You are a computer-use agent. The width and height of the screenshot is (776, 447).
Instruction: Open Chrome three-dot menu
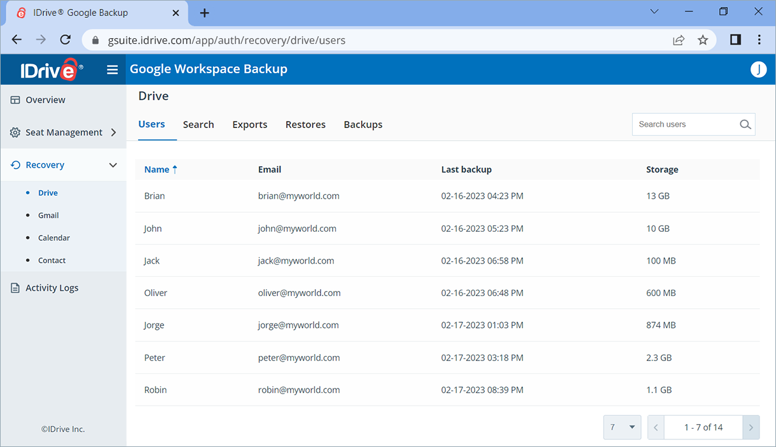click(x=759, y=39)
